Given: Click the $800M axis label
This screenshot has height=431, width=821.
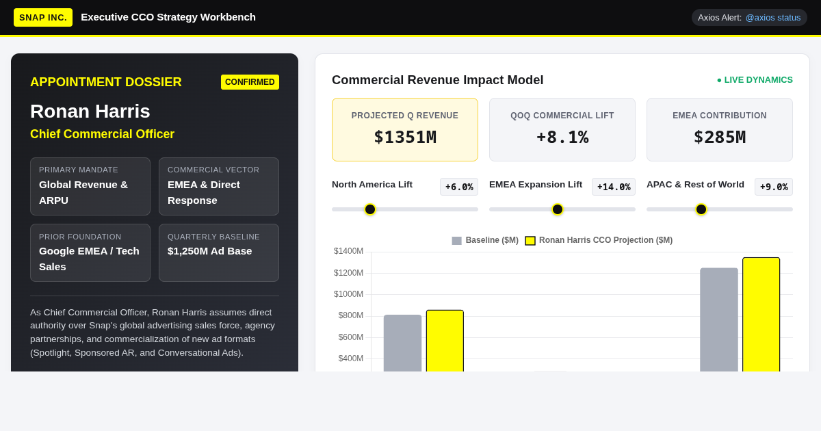Looking at the screenshot, I should [351, 315].
